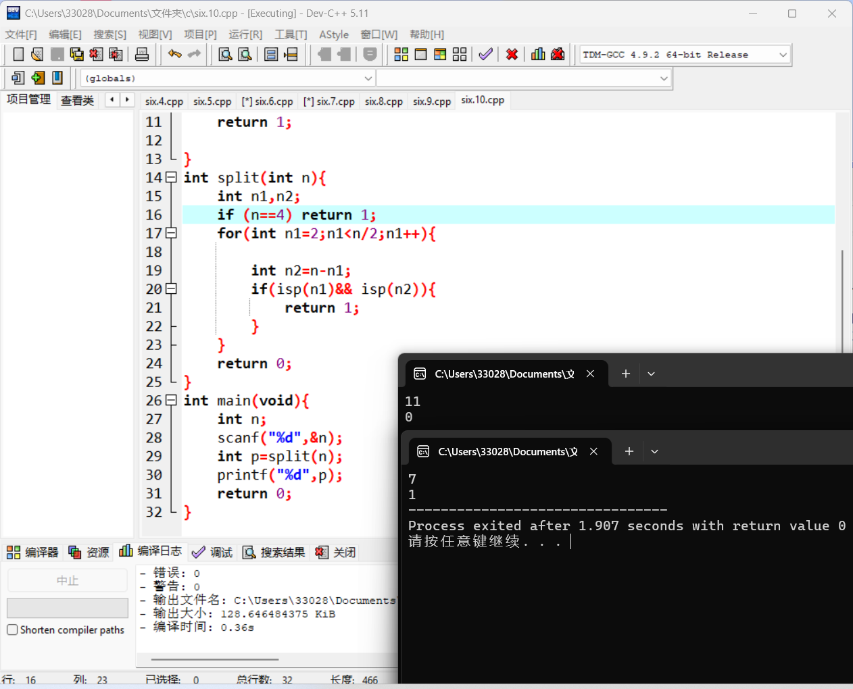
Task: Open tab dropdown chevron in upper terminal window
Action: tap(651, 374)
